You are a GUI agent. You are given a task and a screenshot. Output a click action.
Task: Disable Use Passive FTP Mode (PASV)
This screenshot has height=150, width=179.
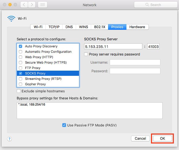[64, 125]
